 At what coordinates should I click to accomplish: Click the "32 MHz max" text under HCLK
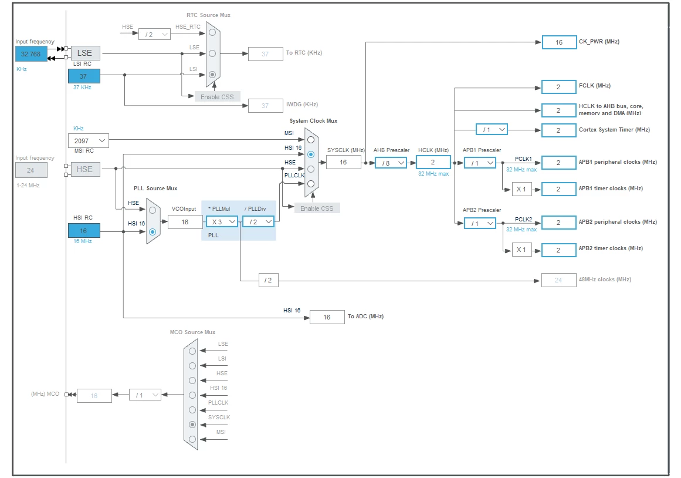click(433, 174)
